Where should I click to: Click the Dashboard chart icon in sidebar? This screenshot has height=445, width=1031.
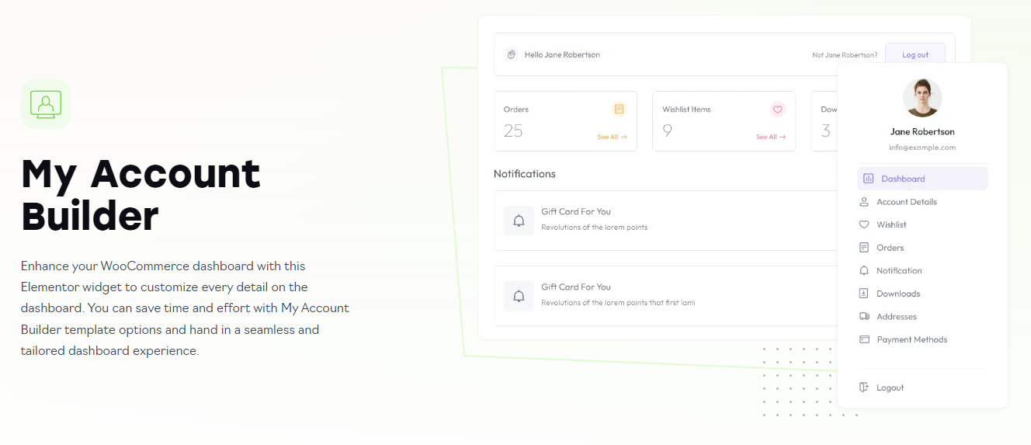coord(868,179)
